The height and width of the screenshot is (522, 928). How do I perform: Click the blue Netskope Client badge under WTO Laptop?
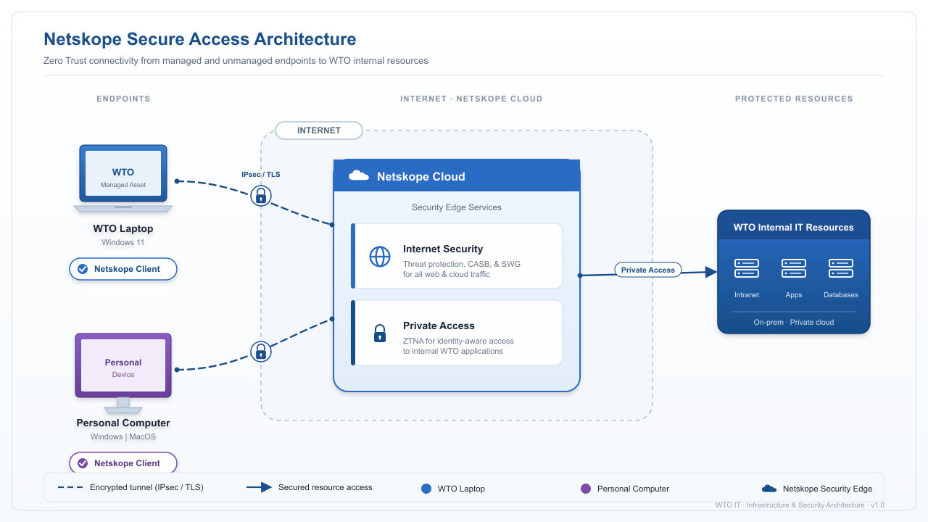[124, 269]
